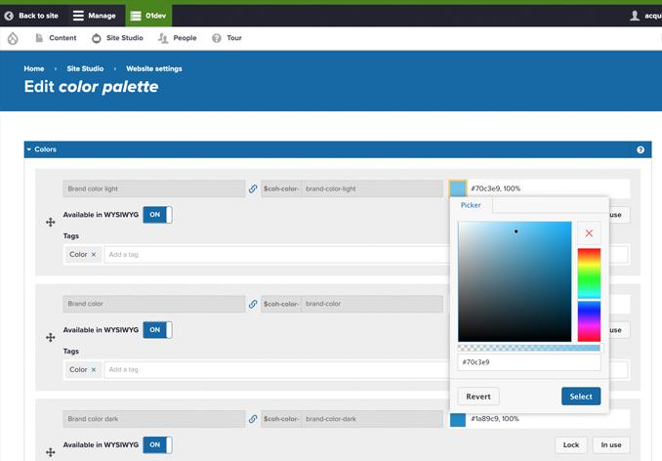662x461 pixels.
Task: Clear color with the red X icon
Action: [589, 233]
